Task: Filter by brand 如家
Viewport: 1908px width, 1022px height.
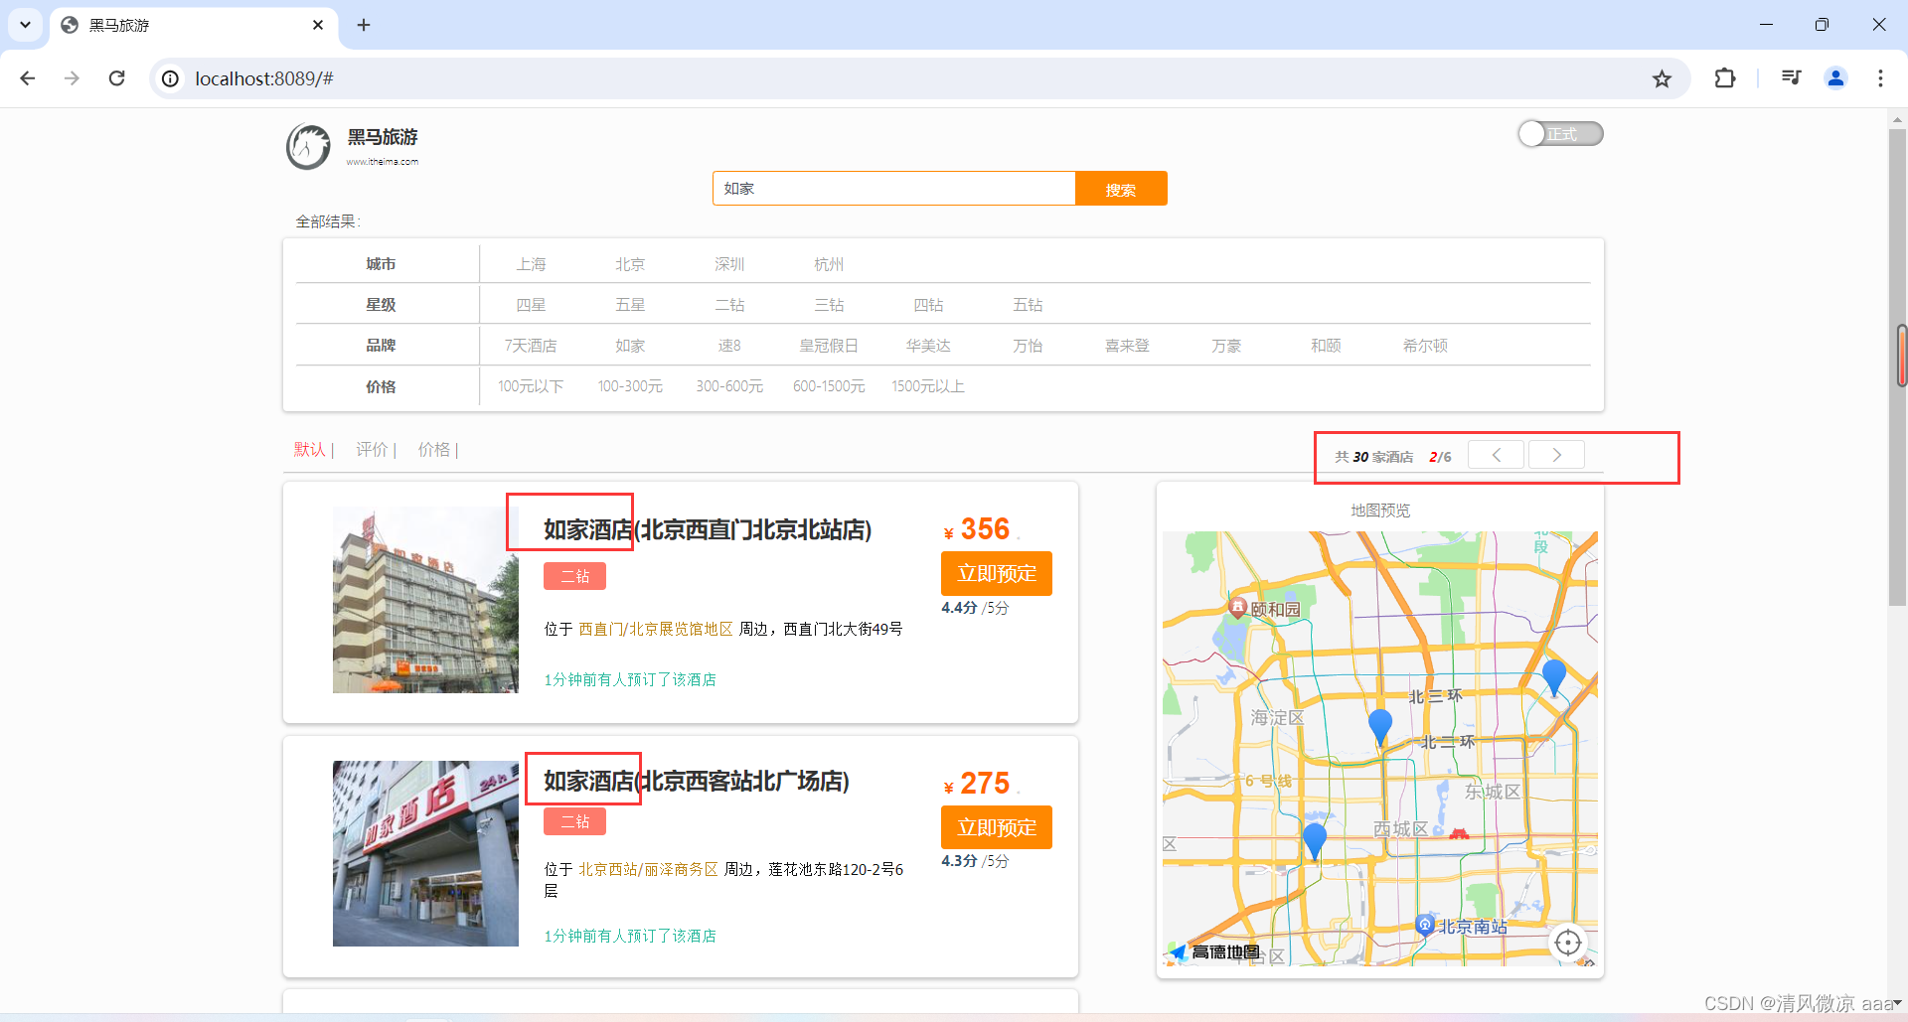Action: (630, 346)
